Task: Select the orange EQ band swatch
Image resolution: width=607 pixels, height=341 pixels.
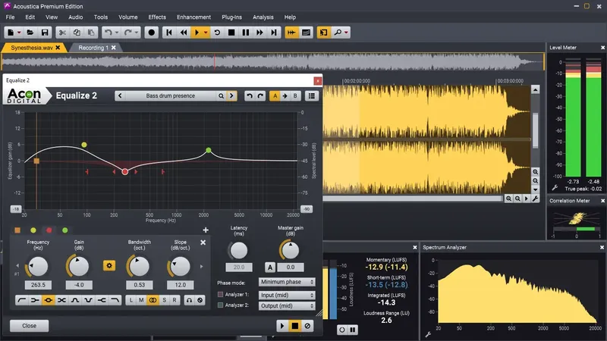Action: [17, 230]
